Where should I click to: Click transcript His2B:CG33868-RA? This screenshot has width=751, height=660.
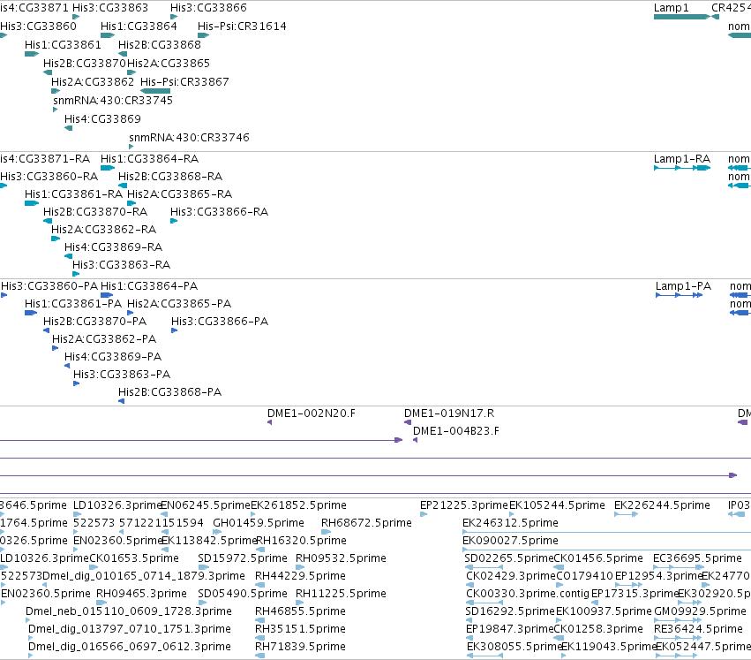pos(170,177)
